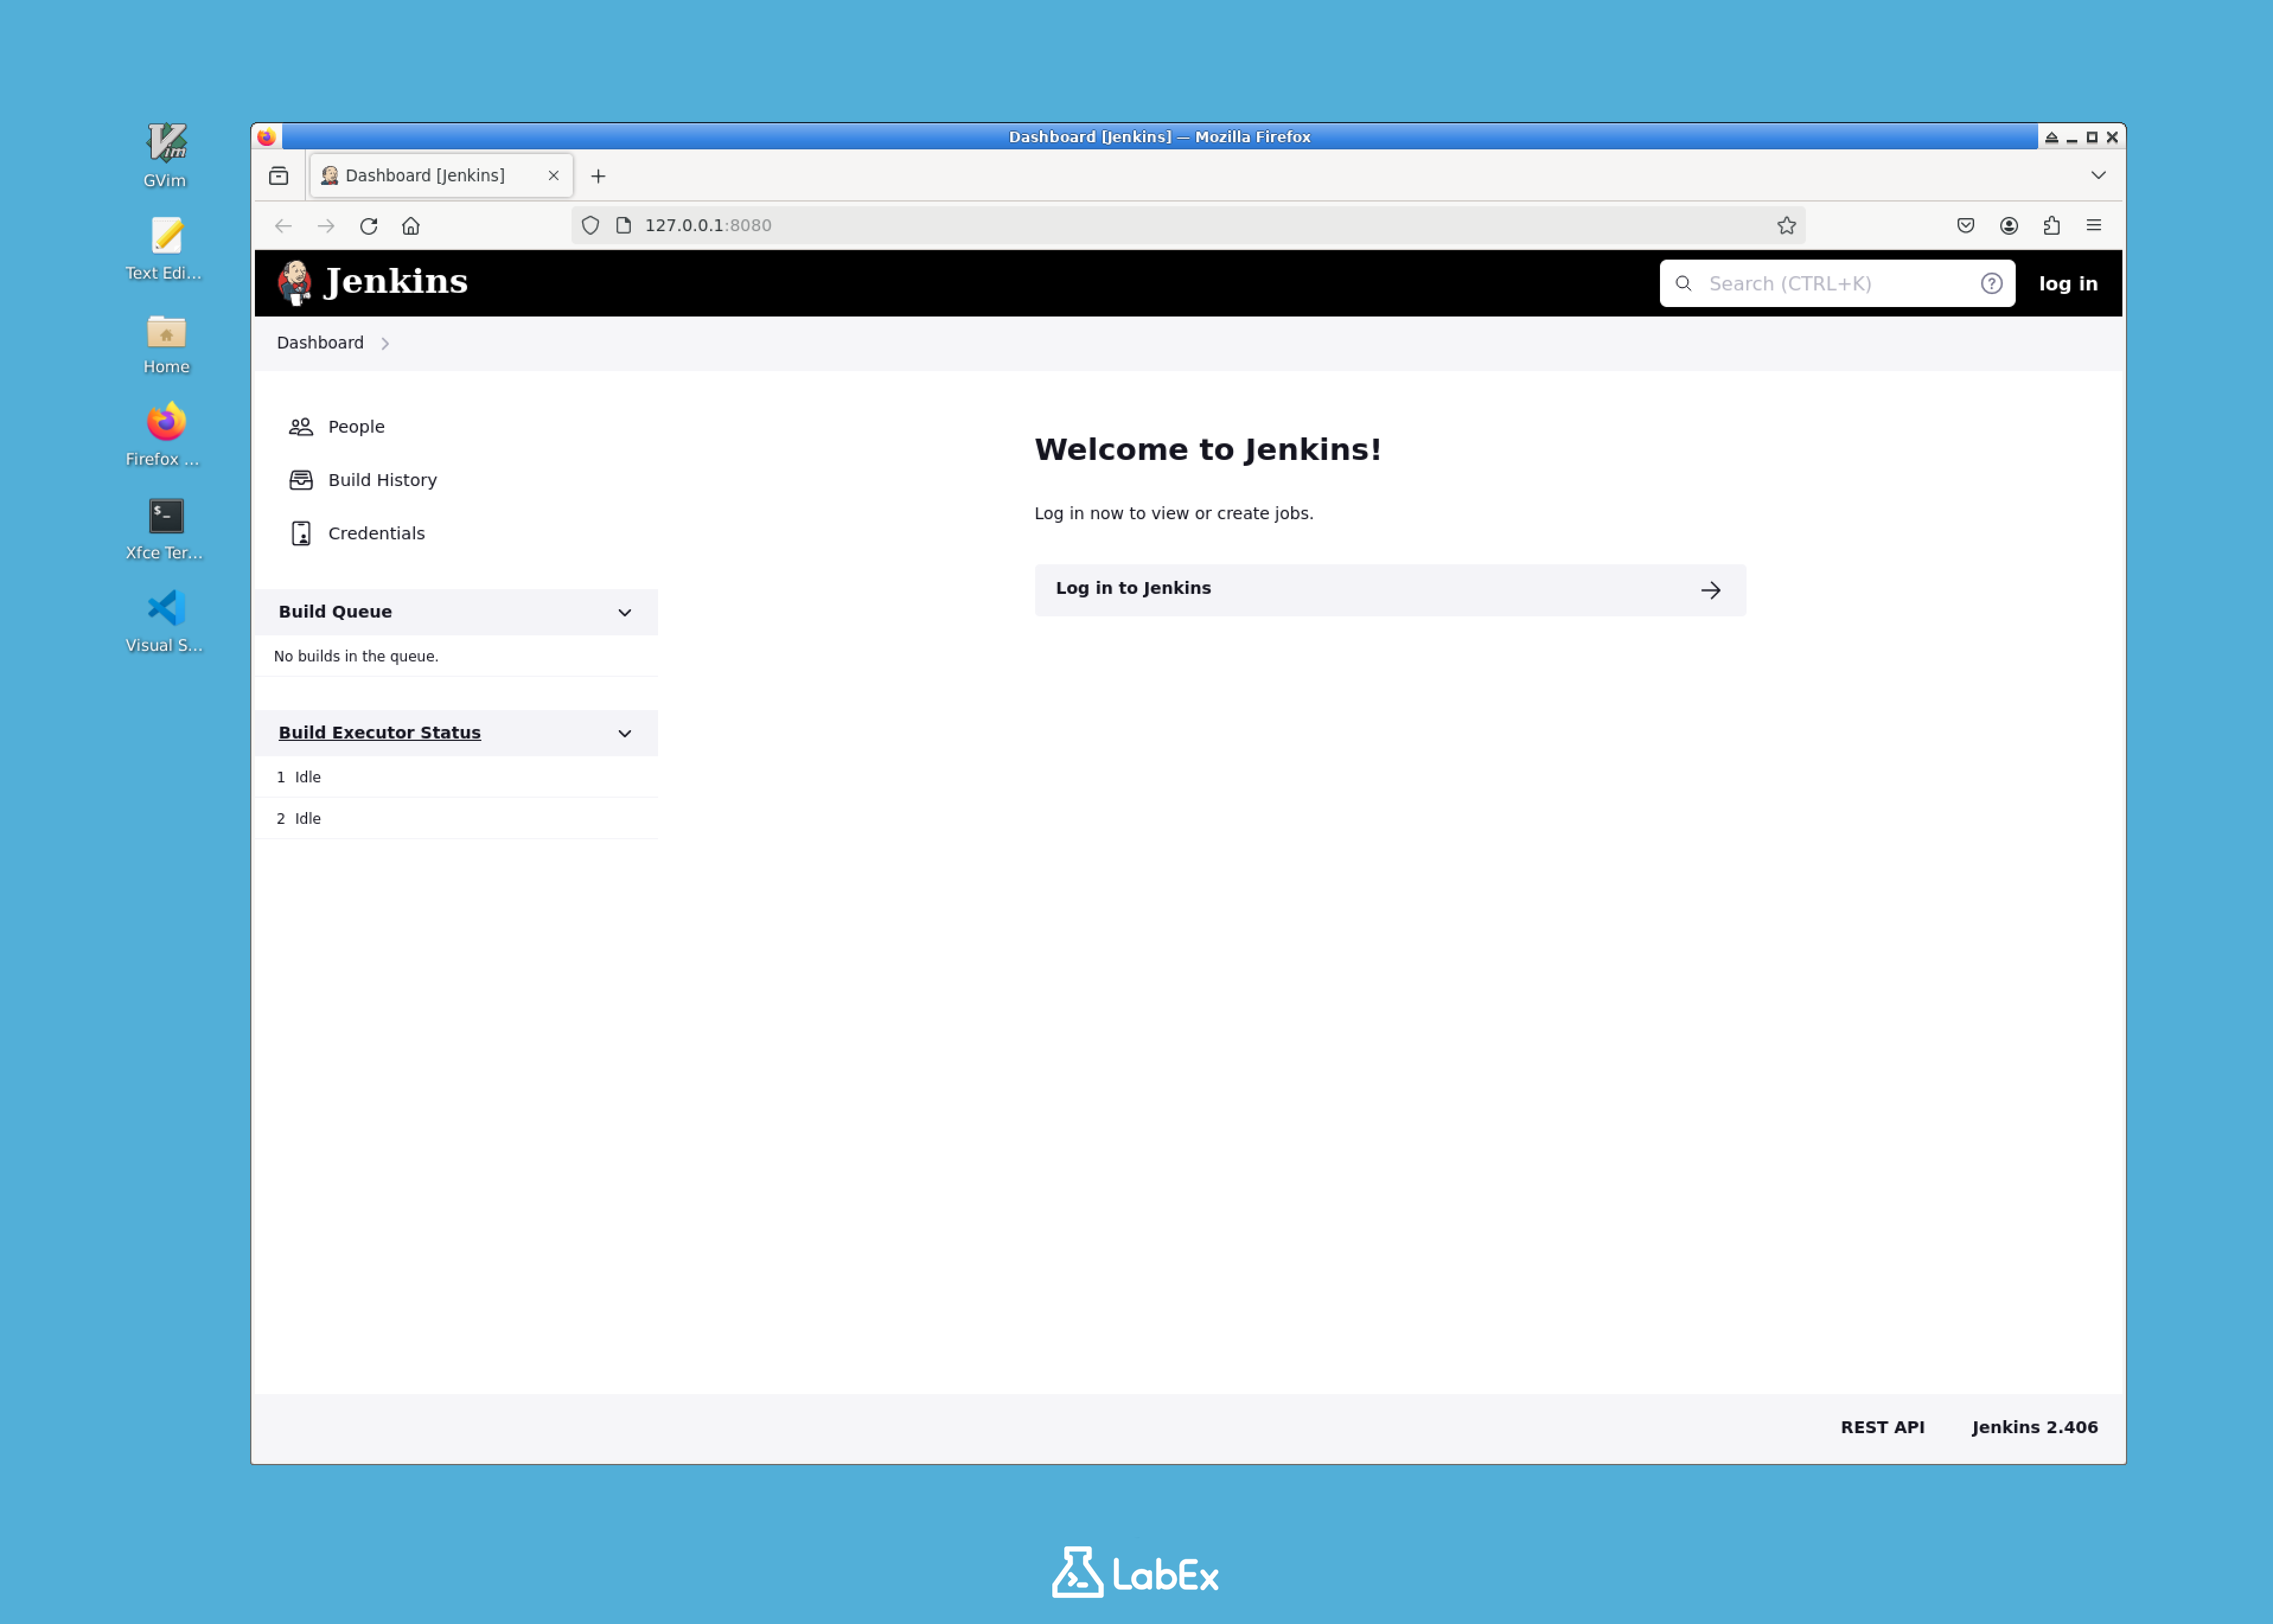Viewport: 2273px width, 1624px height.
Task: Collapse the Build Executor Status panel
Action: click(x=624, y=733)
